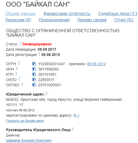
Task: Open help mark beside Юридический адрес
Action: point(46,93)
